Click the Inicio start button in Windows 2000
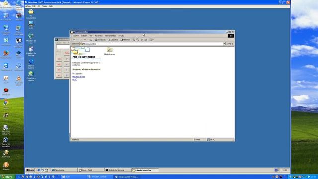The height and width of the screenshot is (179, 318). 30,170
